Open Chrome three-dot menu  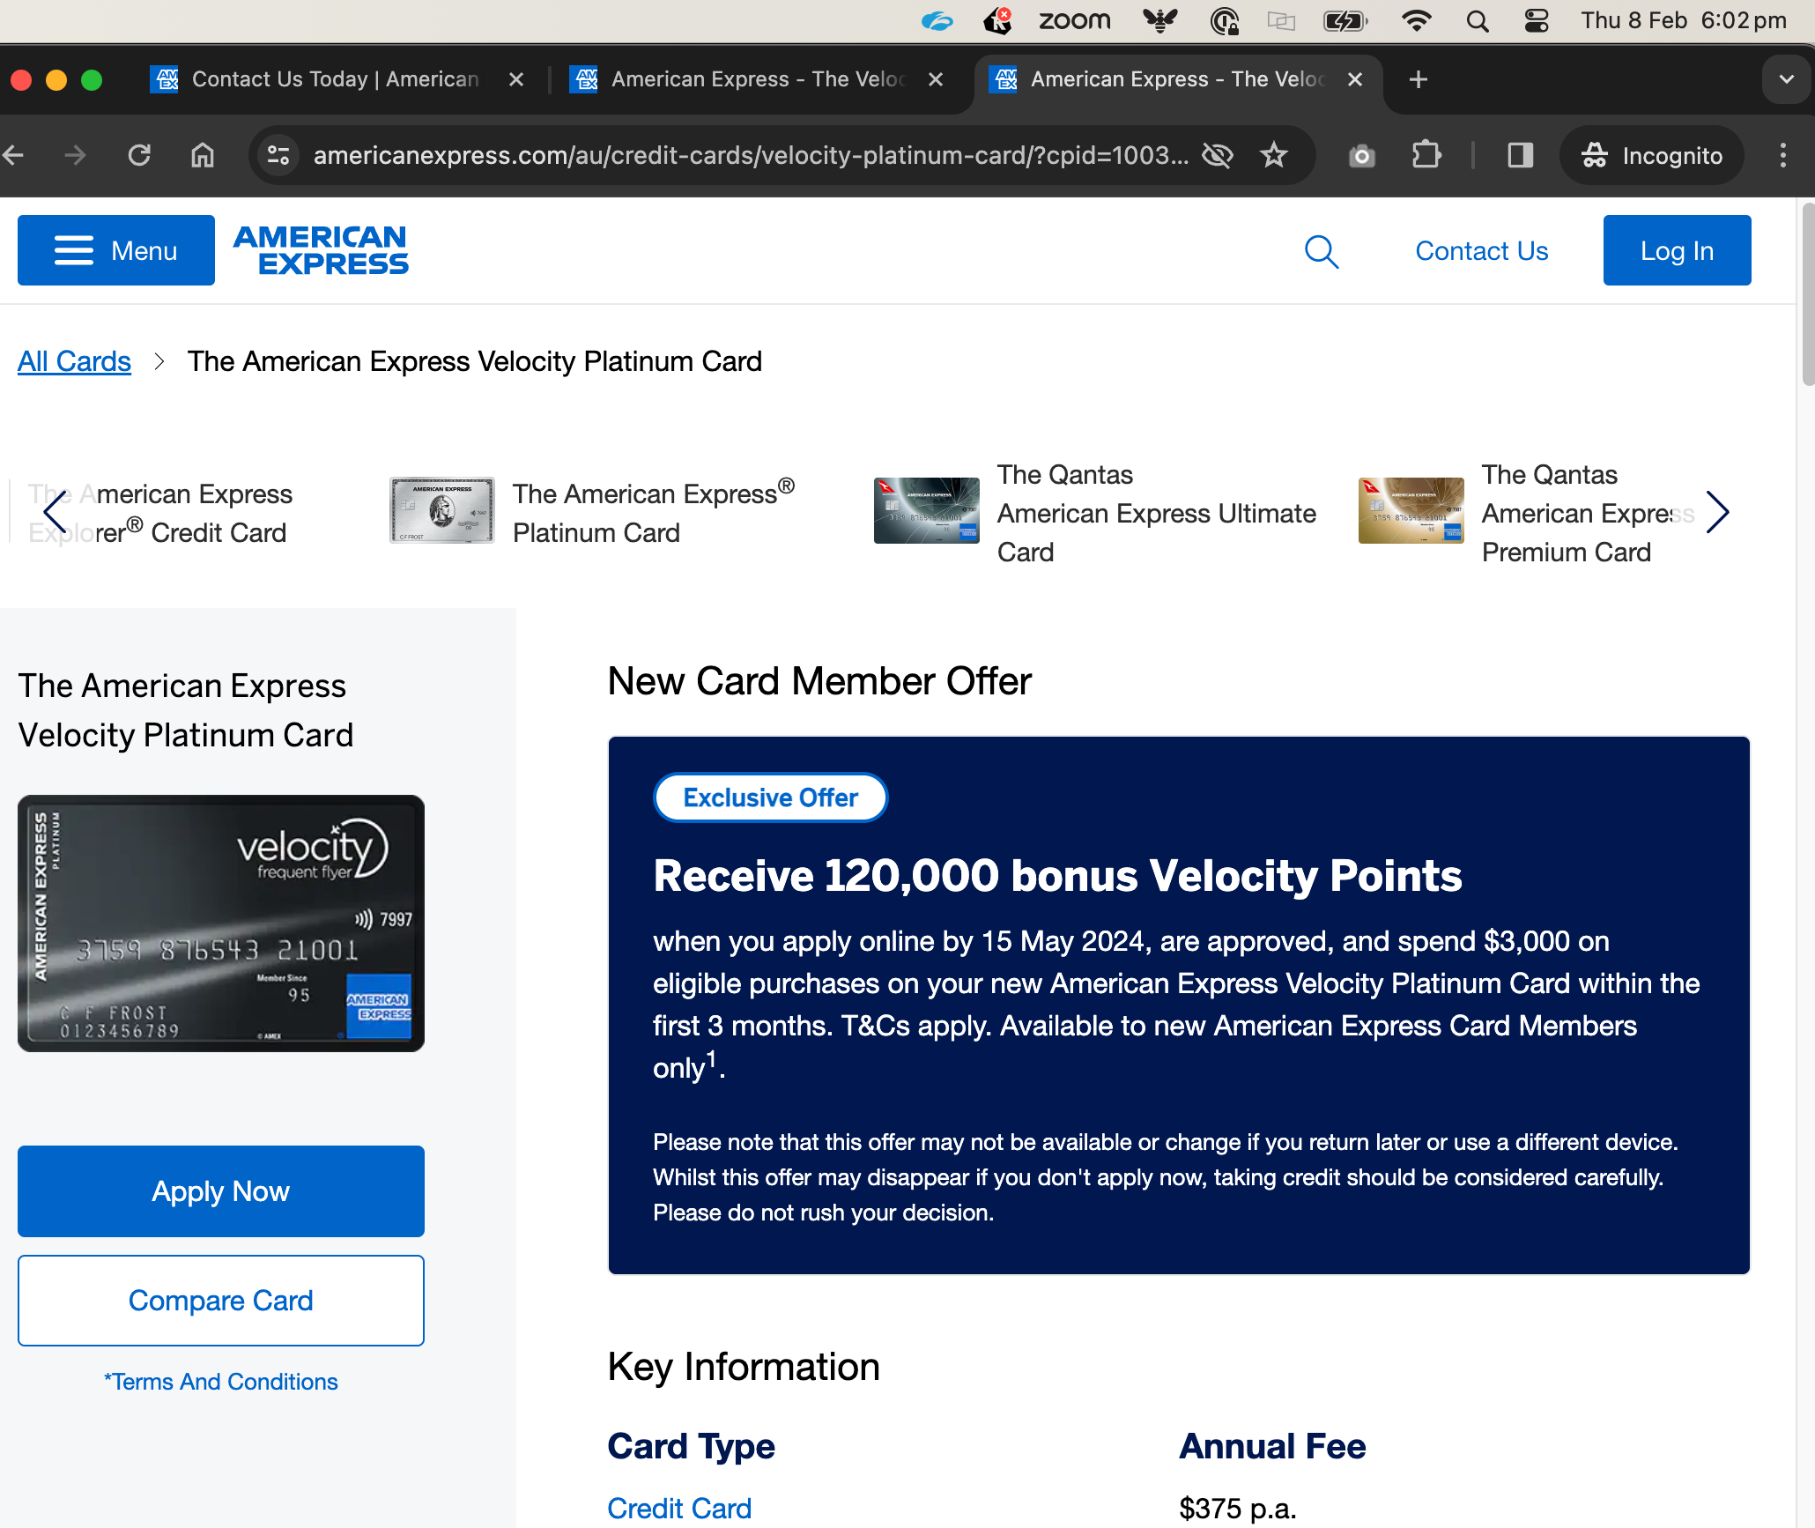[1783, 155]
